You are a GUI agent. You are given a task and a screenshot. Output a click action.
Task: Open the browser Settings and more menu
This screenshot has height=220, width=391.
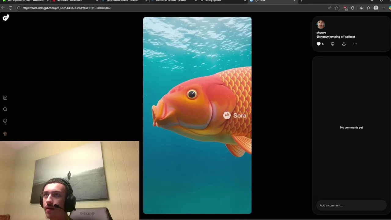click(x=383, y=8)
